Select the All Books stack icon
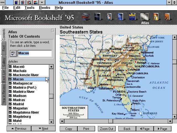This screenshot has height=133, width=177. pos(86,17)
